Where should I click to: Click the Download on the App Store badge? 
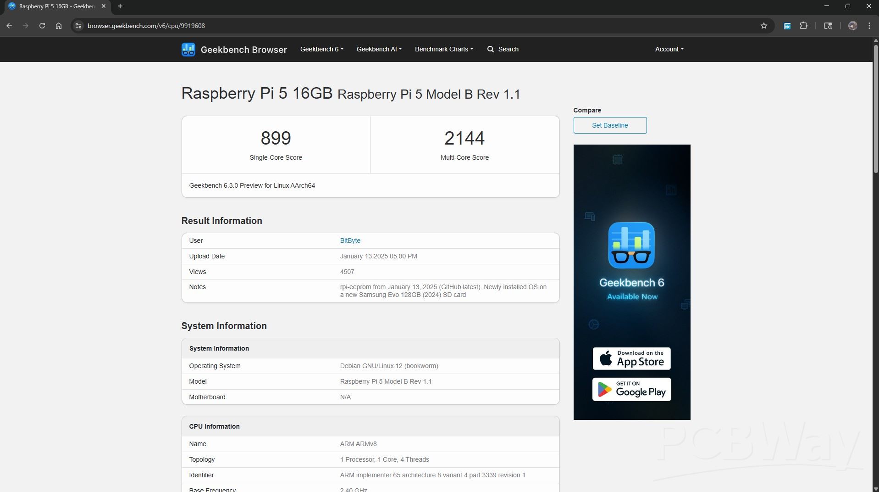[x=631, y=358]
